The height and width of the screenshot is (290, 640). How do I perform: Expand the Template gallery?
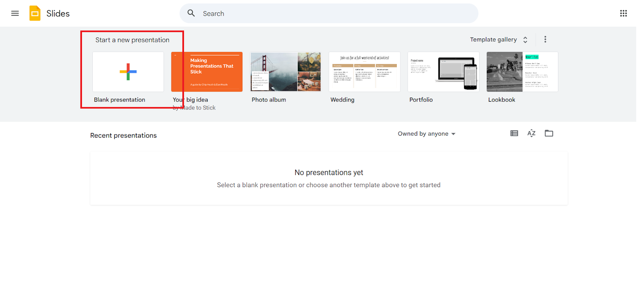pos(499,40)
